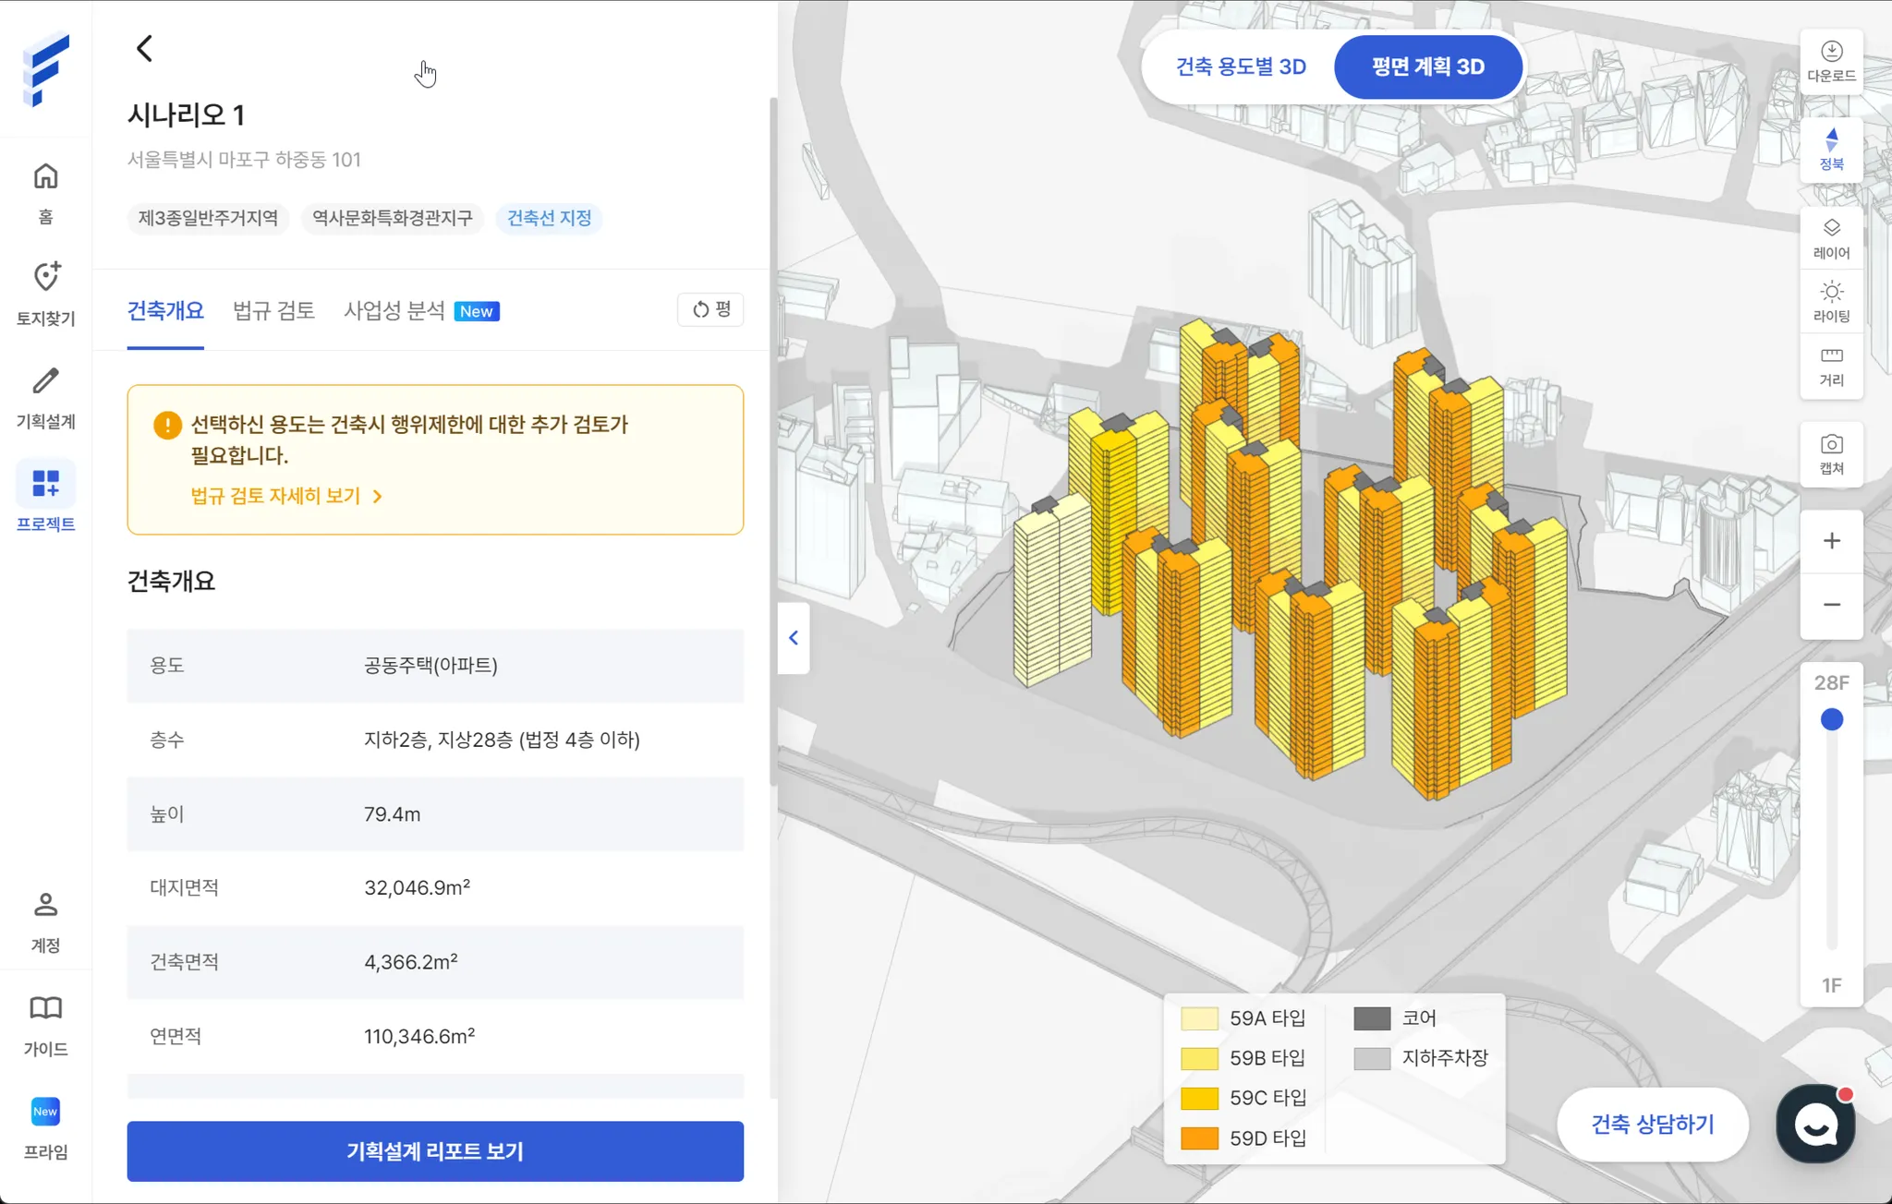Switch to the 법규 검토 tab
Screen dimensions: 1892x1204
pos(273,310)
